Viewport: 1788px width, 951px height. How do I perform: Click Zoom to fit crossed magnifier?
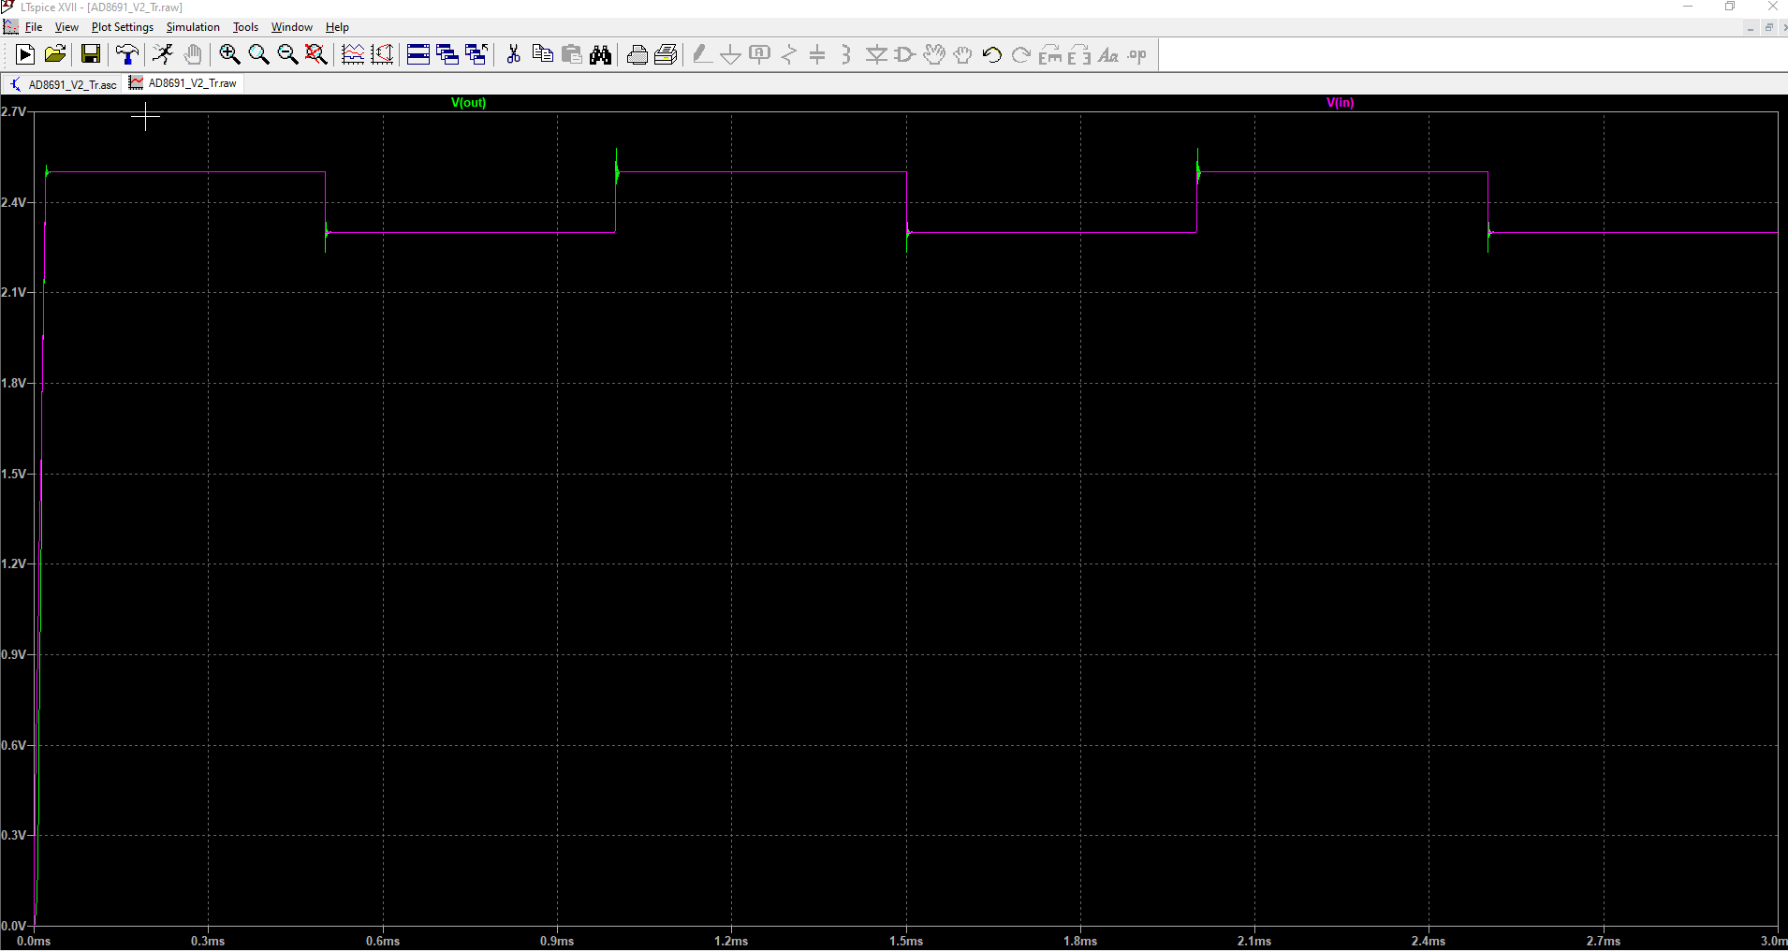click(x=316, y=54)
